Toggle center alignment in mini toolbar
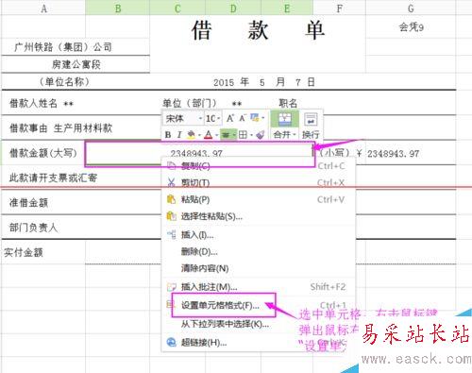The width and height of the screenshot is (472, 373). [x=226, y=135]
